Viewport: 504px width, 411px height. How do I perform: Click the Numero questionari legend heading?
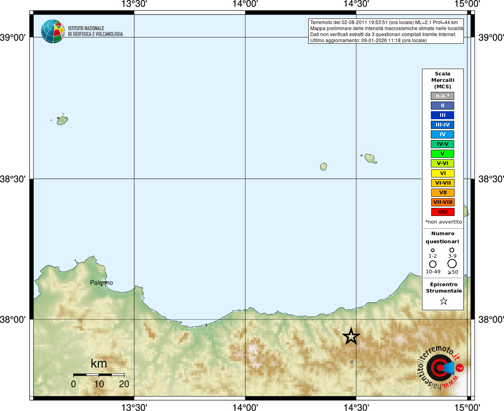click(x=443, y=238)
